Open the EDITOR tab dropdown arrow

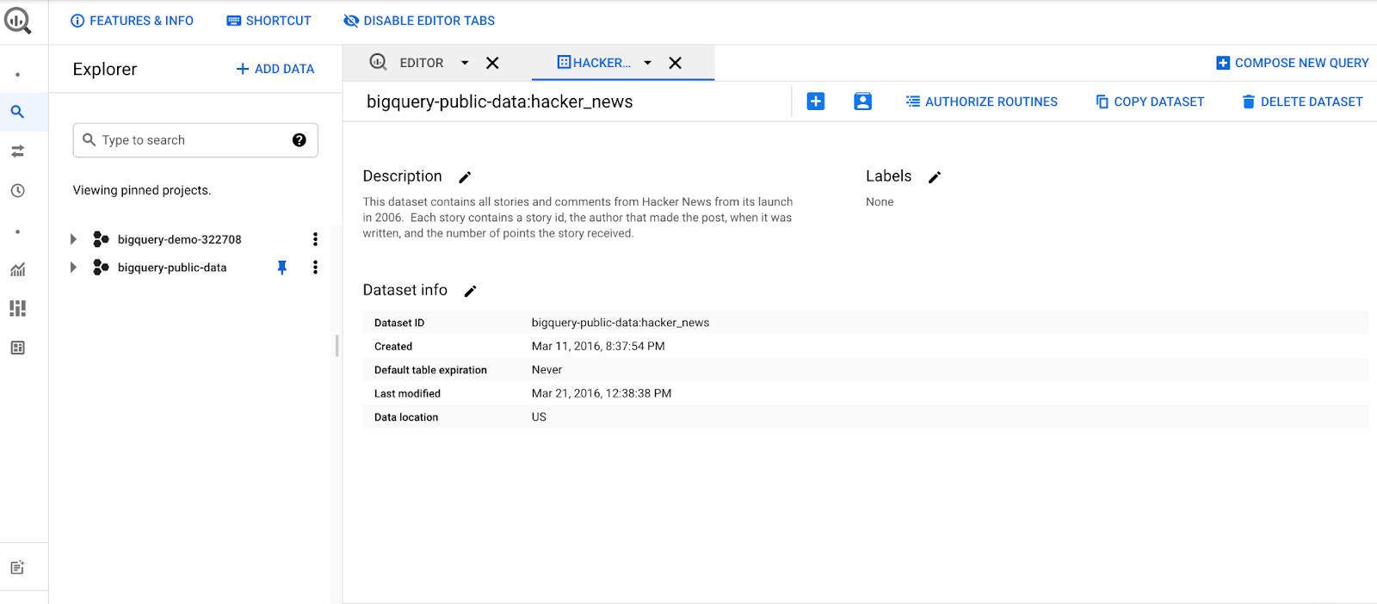tap(465, 63)
